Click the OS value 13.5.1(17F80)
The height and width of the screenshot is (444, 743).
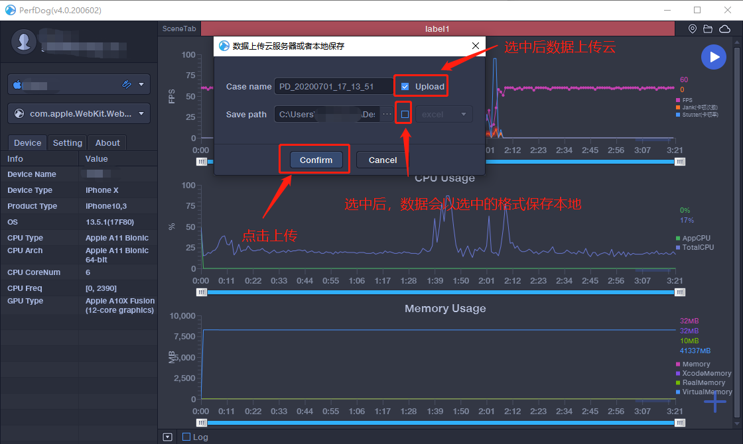coord(109,222)
